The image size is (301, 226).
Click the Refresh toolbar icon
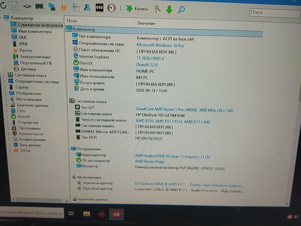click(4, 5)
